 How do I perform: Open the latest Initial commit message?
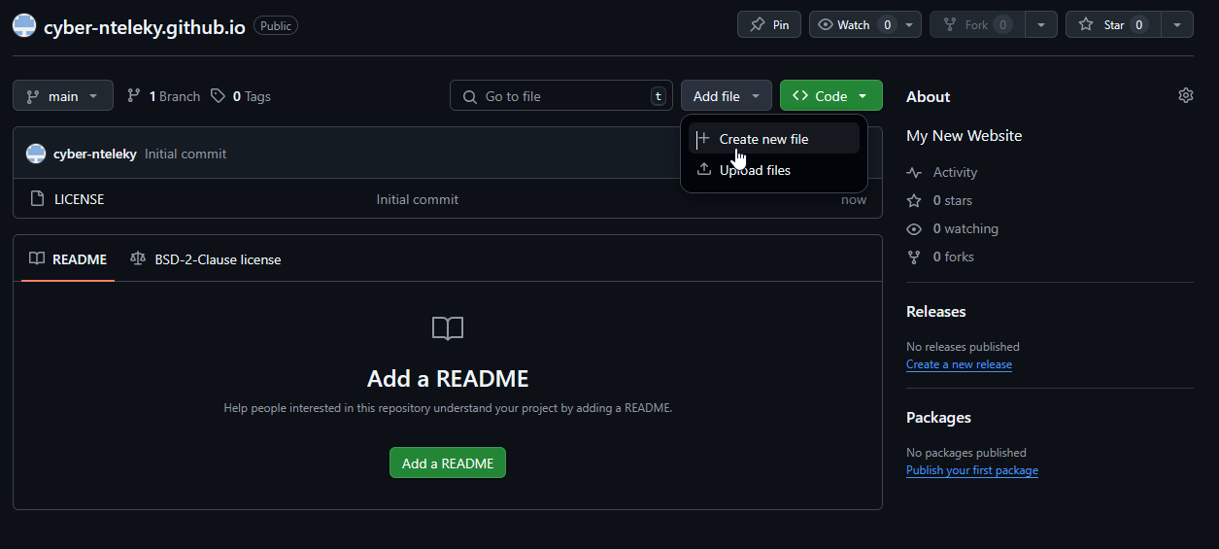tap(186, 154)
